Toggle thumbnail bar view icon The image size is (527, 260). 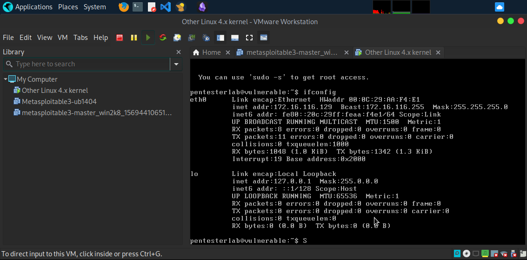coord(234,38)
